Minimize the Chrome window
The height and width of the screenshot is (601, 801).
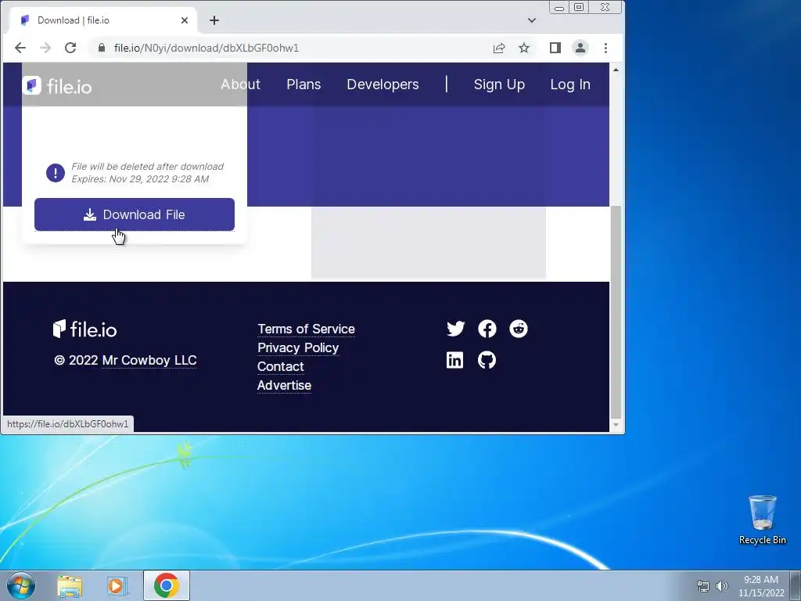click(x=559, y=8)
